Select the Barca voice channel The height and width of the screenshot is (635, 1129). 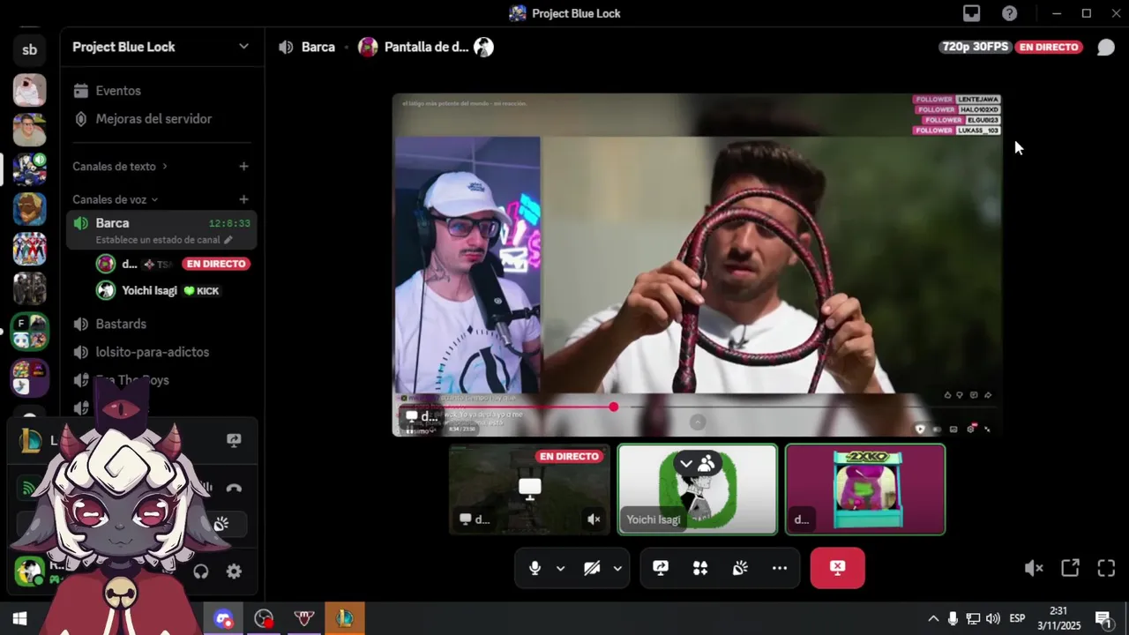[161, 230]
